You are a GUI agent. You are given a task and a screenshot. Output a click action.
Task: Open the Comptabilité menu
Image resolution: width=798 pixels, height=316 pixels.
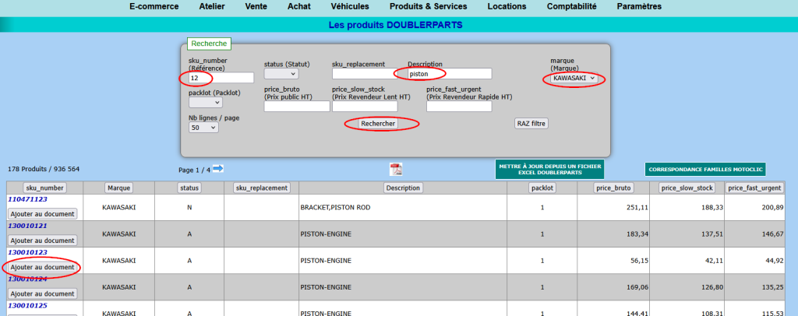[571, 6]
